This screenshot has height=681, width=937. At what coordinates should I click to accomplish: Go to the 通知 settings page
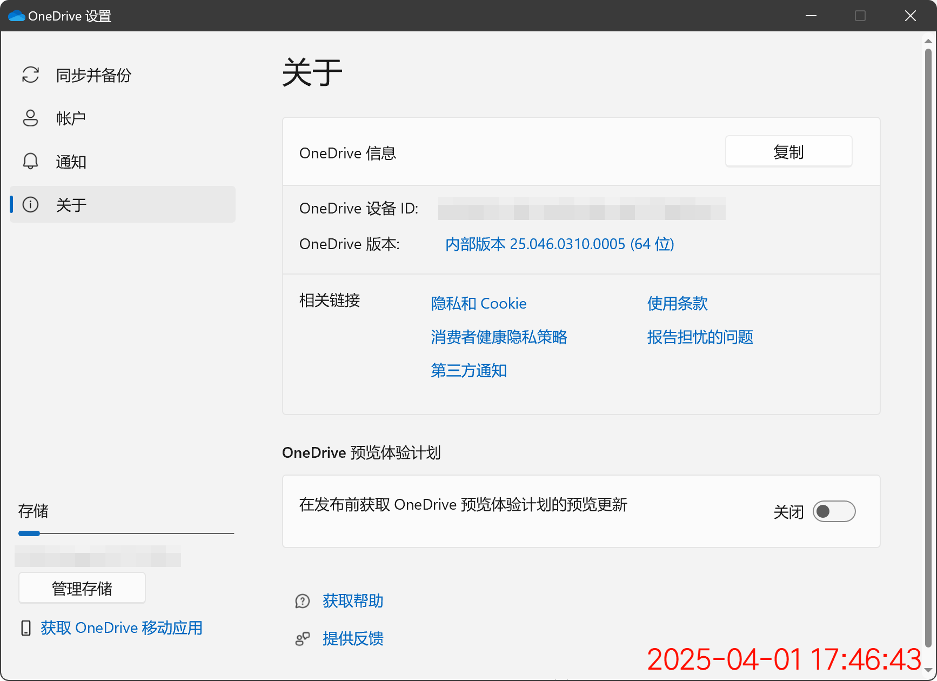tap(123, 162)
